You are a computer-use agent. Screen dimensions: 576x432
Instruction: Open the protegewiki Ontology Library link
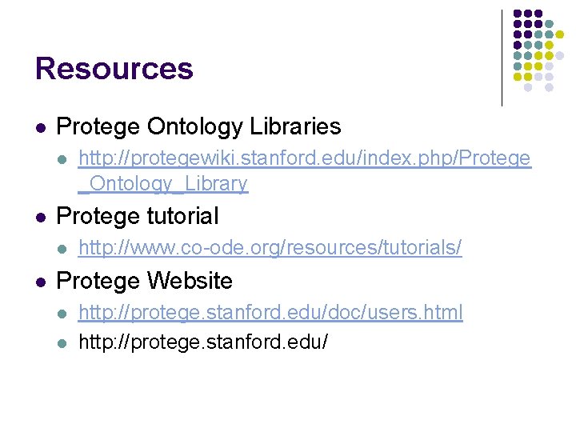point(304,158)
